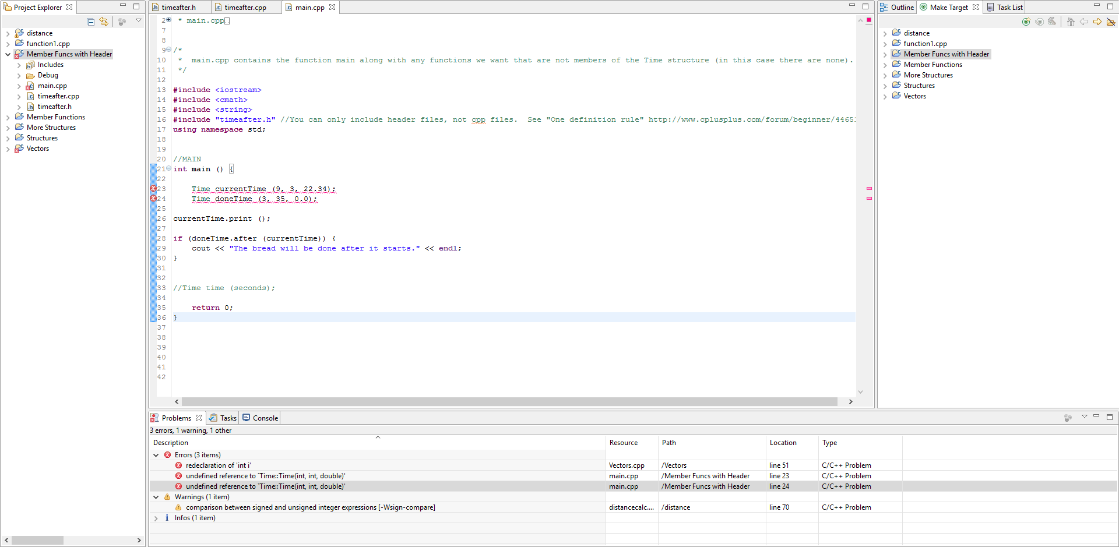
Task: Click red error indicator atop overview ruler
Action: (869, 20)
